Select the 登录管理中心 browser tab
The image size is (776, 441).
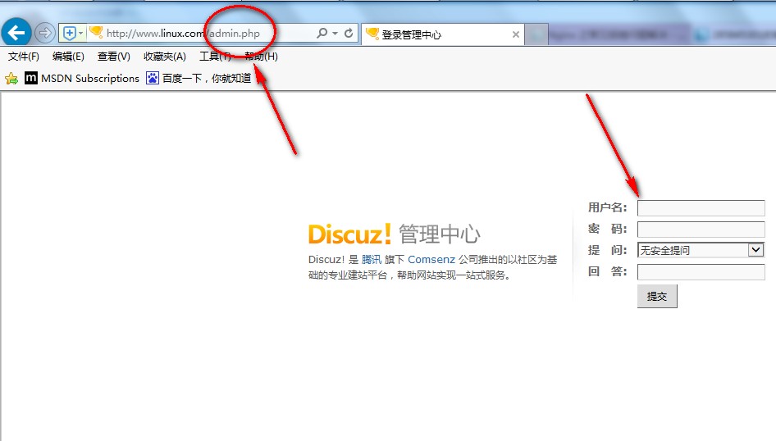point(443,34)
